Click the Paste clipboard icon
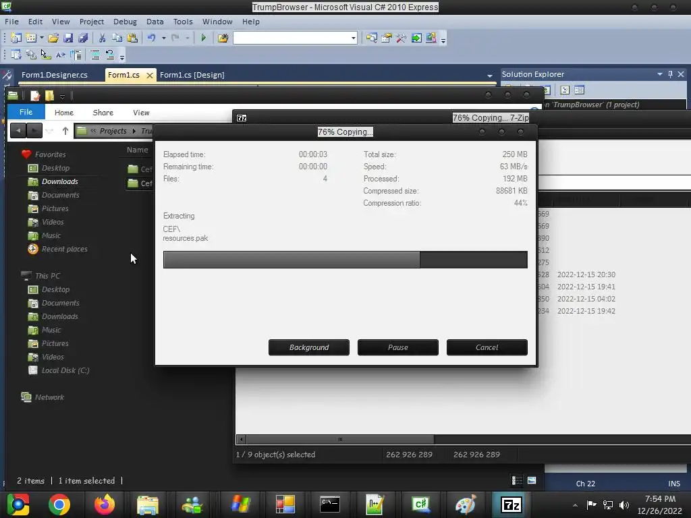Image resolution: width=691 pixels, height=518 pixels. tap(132, 38)
